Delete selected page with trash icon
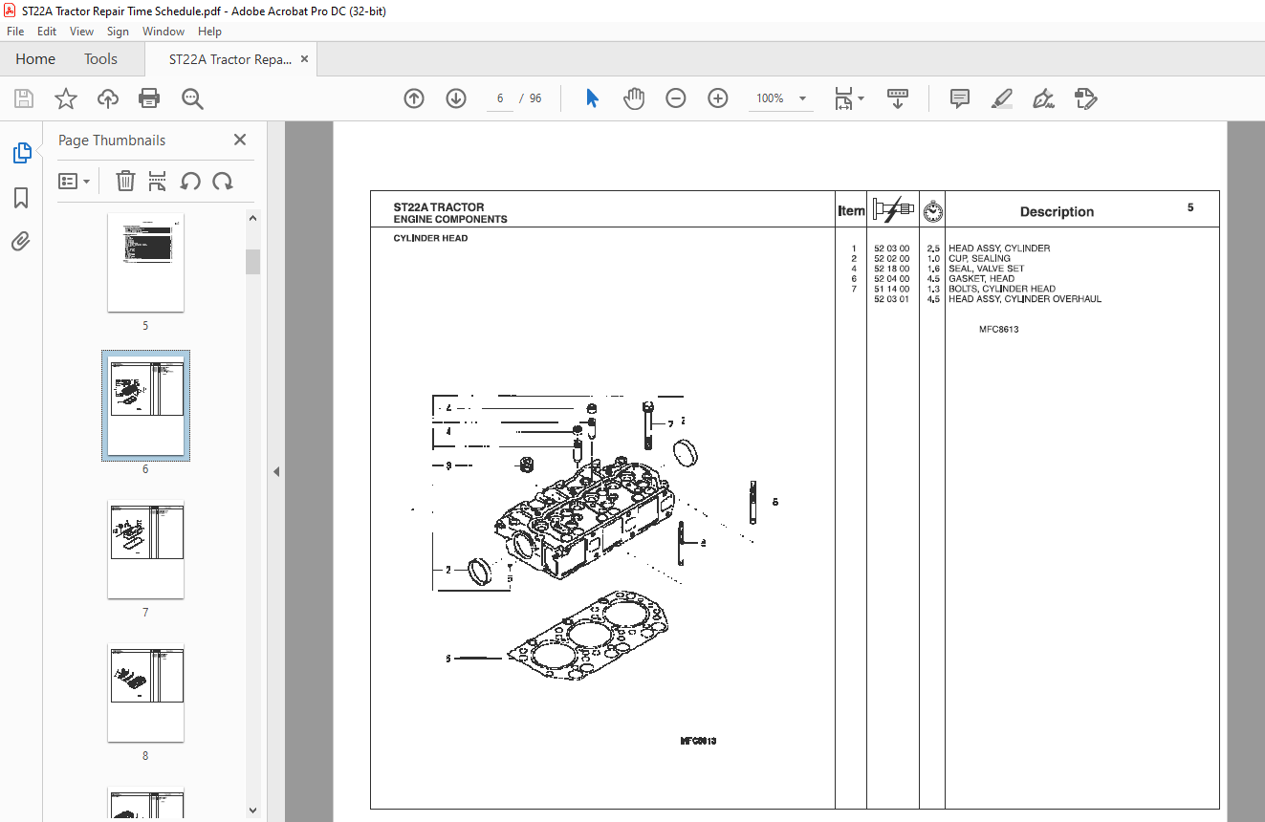 (125, 181)
